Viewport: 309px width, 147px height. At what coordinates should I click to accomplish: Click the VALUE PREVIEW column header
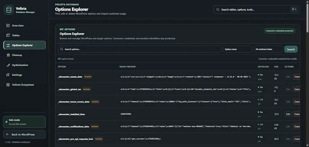(x=127, y=67)
